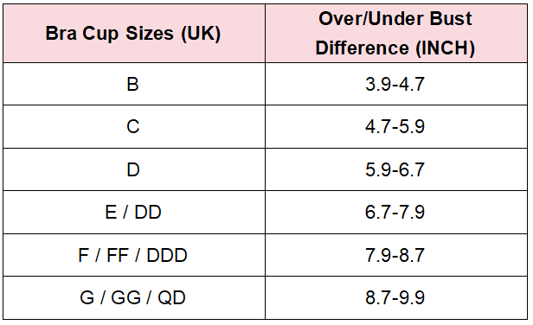Click the 6.7-7.9 value cell
The height and width of the screenshot is (325, 533).
(396, 213)
